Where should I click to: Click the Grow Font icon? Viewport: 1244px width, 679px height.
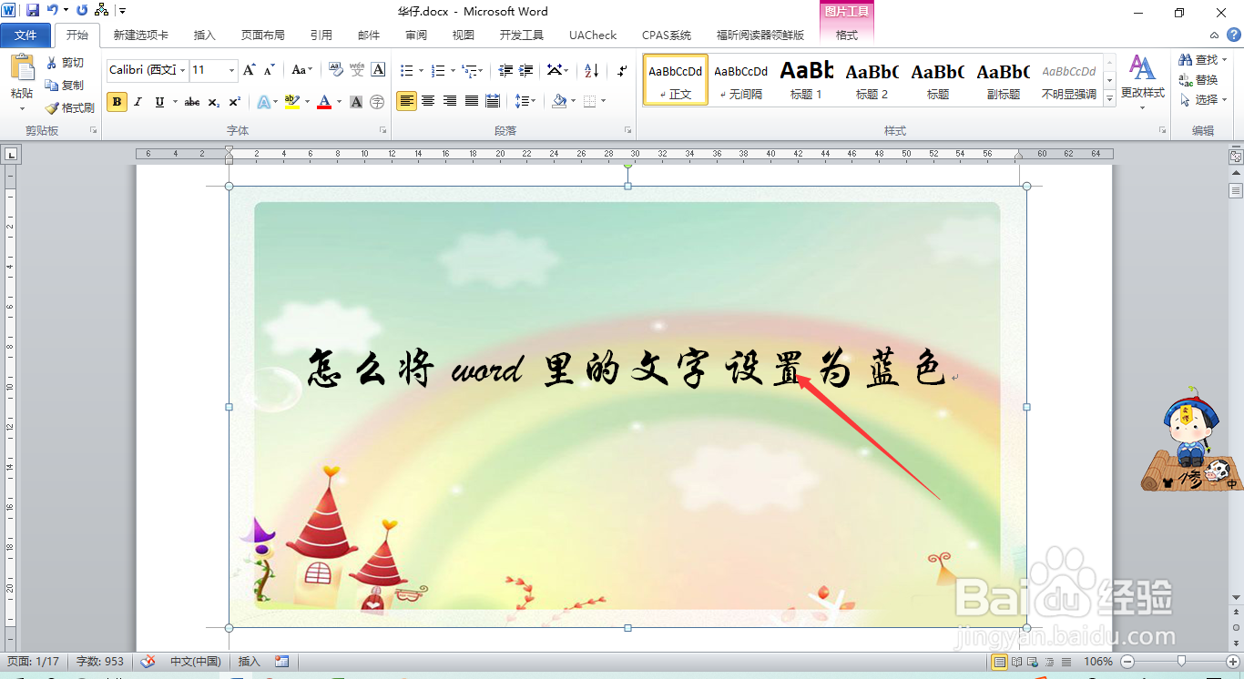point(250,70)
